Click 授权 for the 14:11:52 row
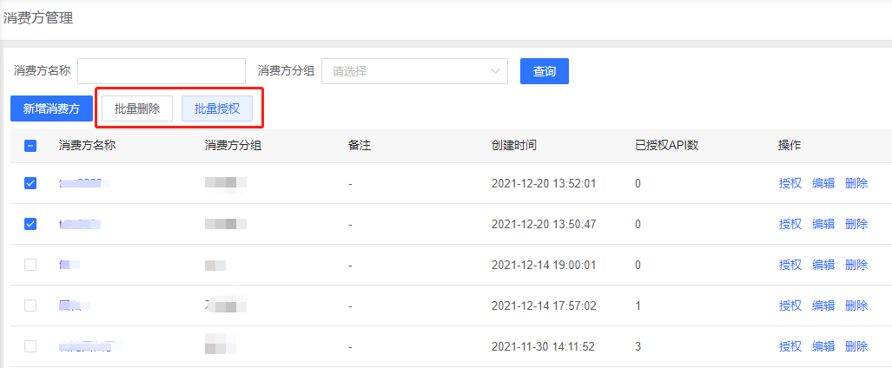The width and height of the screenshot is (892, 368). [790, 345]
